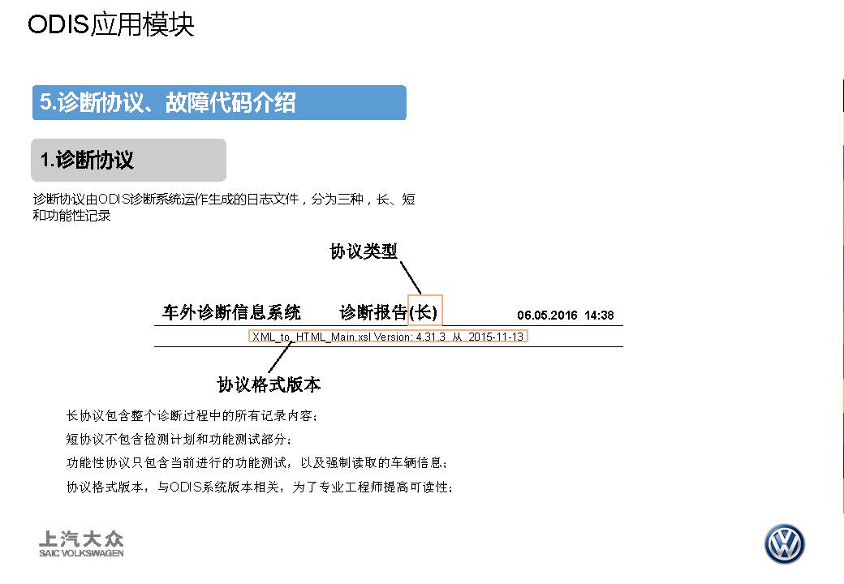Click the text 和功能性记录
The height and width of the screenshot is (584, 844).
71,216
